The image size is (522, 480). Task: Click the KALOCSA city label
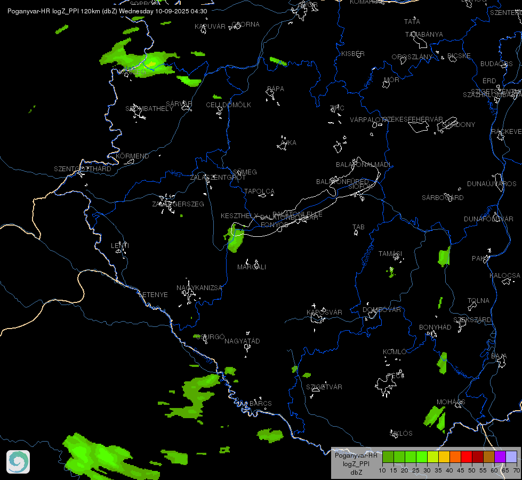click(x=505, y=276)
